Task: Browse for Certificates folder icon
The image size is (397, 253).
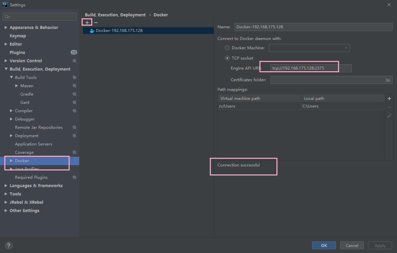Action: pyautogui.click(x=388, y=80)
